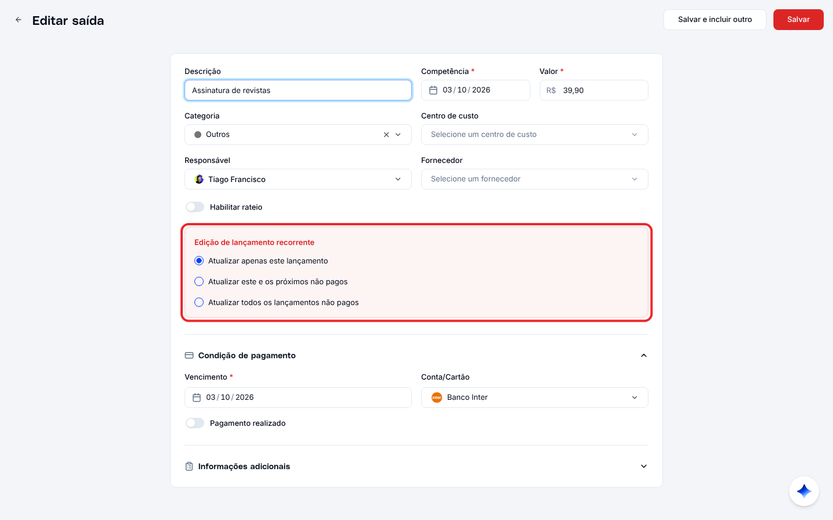Click Salvar e incluir outro button

715,20
